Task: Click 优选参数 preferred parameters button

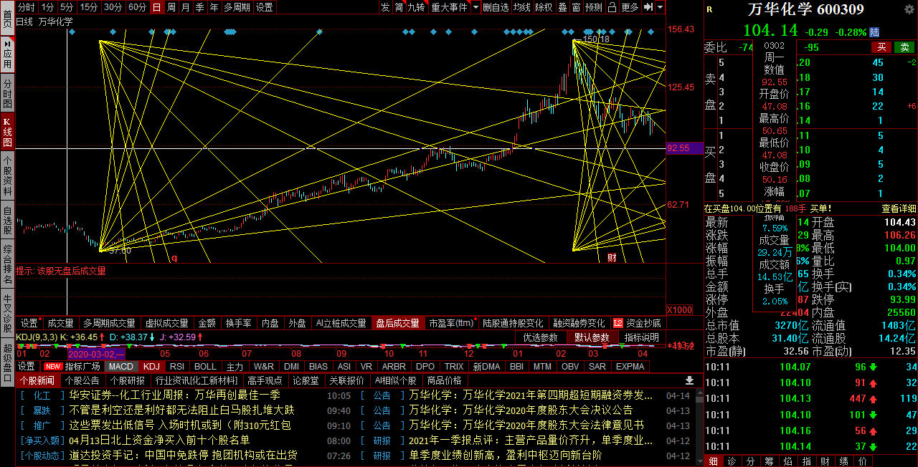Action: coord(541,337)
